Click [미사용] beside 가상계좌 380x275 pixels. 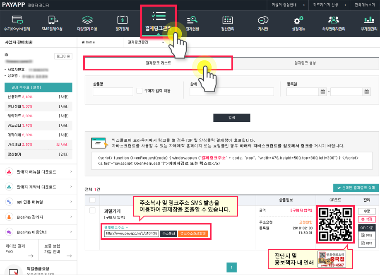click(62, 145)
